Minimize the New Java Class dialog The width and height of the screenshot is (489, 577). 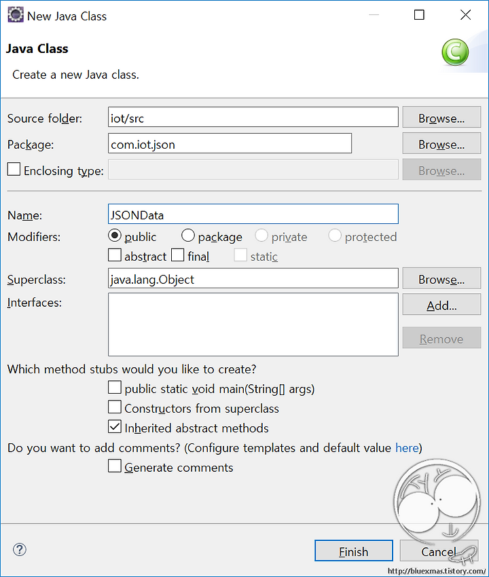tap(374, 15)
